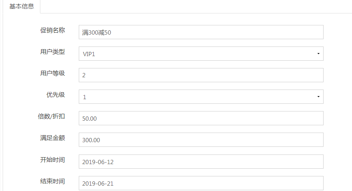Click the 开始时间 label
This screenshot has height=191, width=352.
53,160
